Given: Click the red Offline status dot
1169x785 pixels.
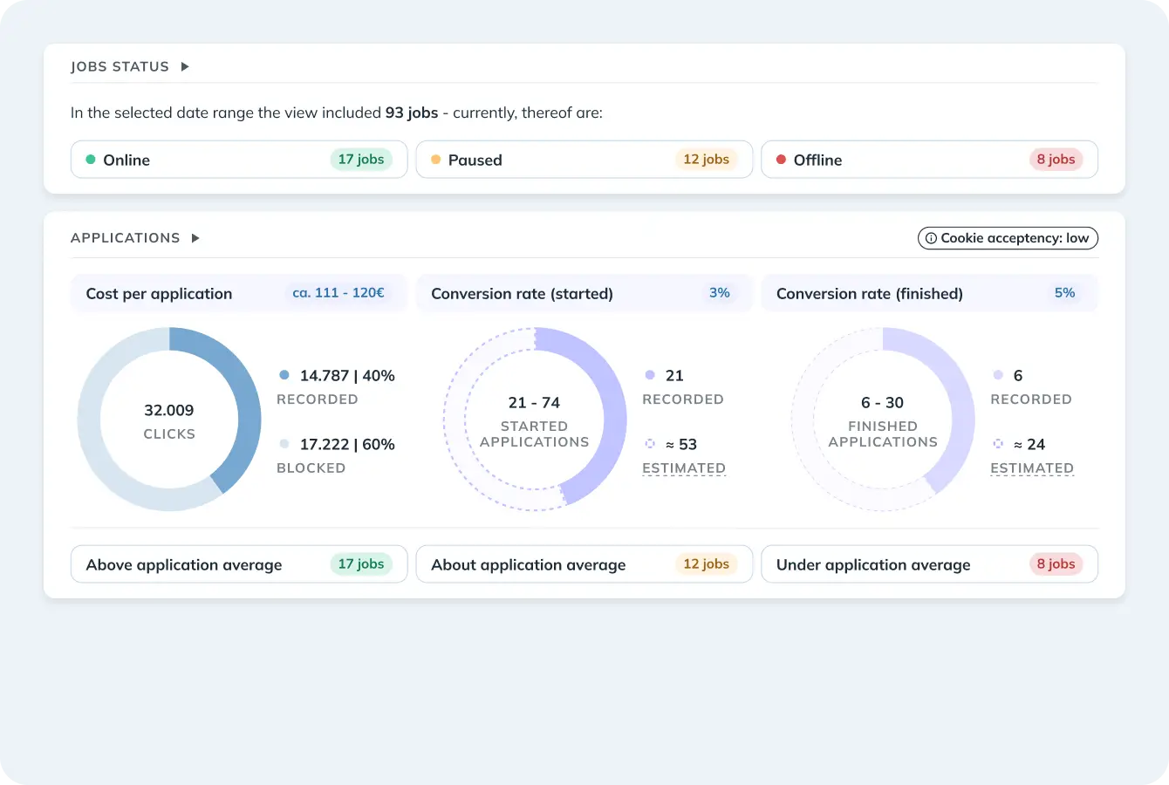Looking at the screenshot, I should click(782, 160).
